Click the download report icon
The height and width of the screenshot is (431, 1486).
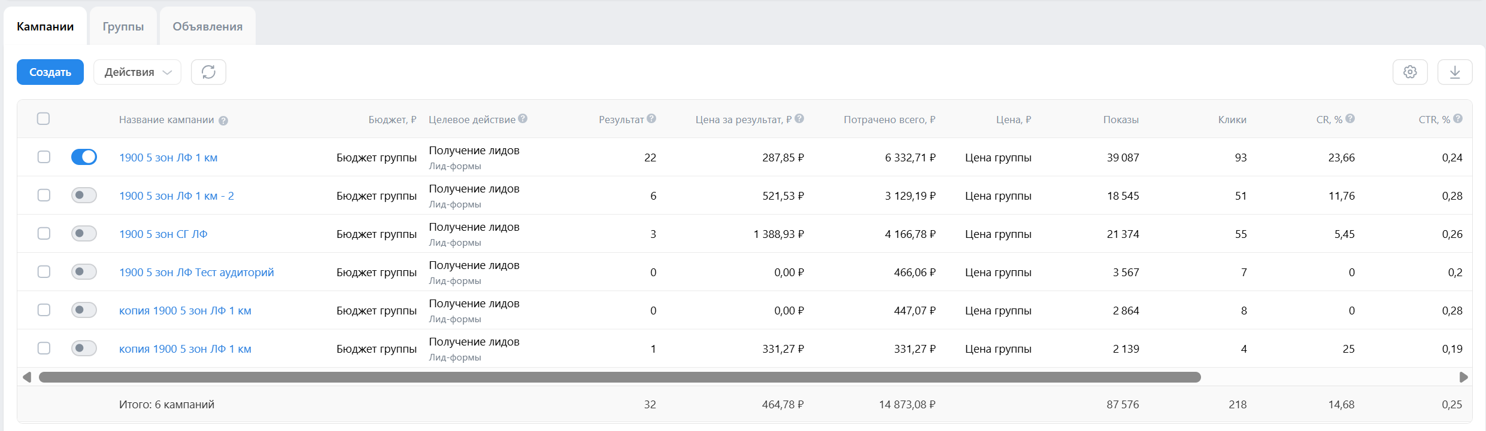point(1454,72)
